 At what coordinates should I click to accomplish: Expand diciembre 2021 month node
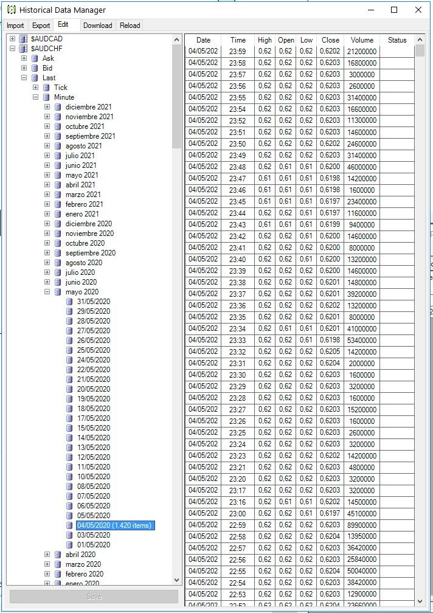[x=47, y=107]
